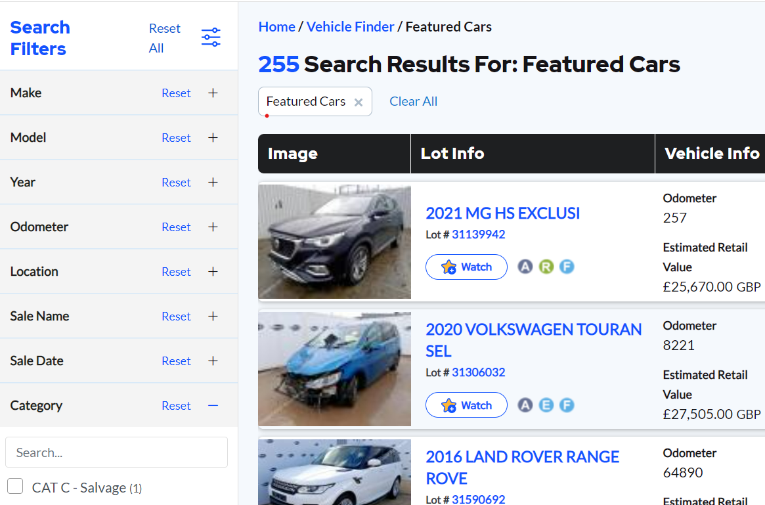The image size is (765, 505).
Task: Watch the 2021 MG HS lot
Action: point(466,267)
